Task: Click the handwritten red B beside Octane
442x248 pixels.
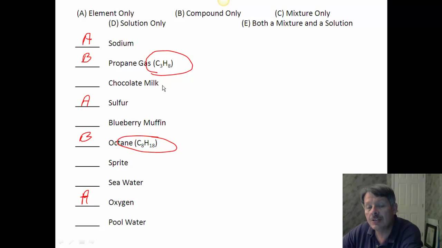Action: click(x=86, y=137)
